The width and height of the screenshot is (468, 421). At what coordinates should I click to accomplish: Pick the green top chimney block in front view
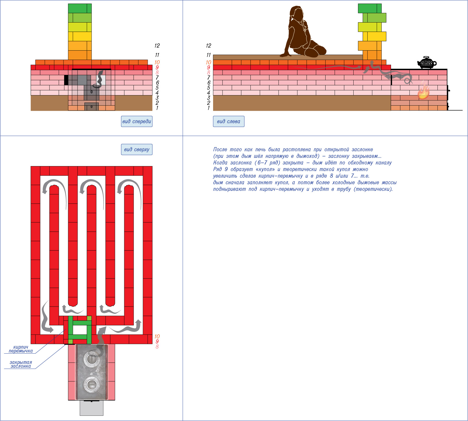[80, 8]
